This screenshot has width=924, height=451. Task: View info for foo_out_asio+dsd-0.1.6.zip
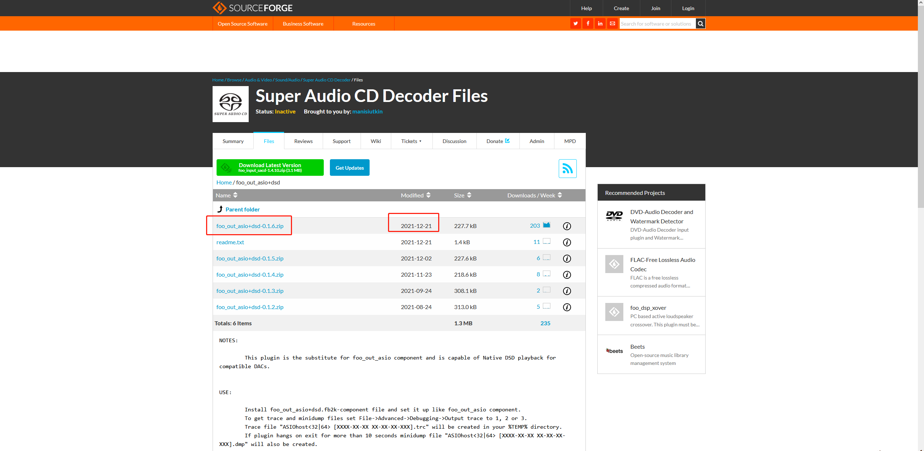coord(567,226)
